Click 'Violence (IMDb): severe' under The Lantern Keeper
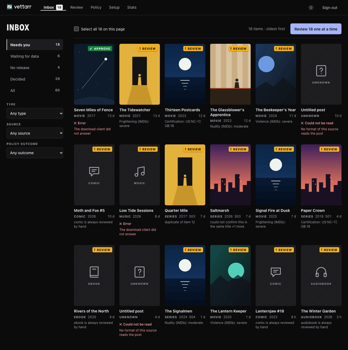The image size is (348, 350). point(229,323)
